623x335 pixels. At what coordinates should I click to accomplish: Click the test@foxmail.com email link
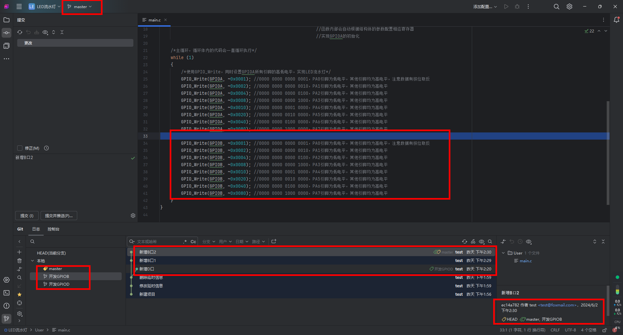click(x=557, y=305)
